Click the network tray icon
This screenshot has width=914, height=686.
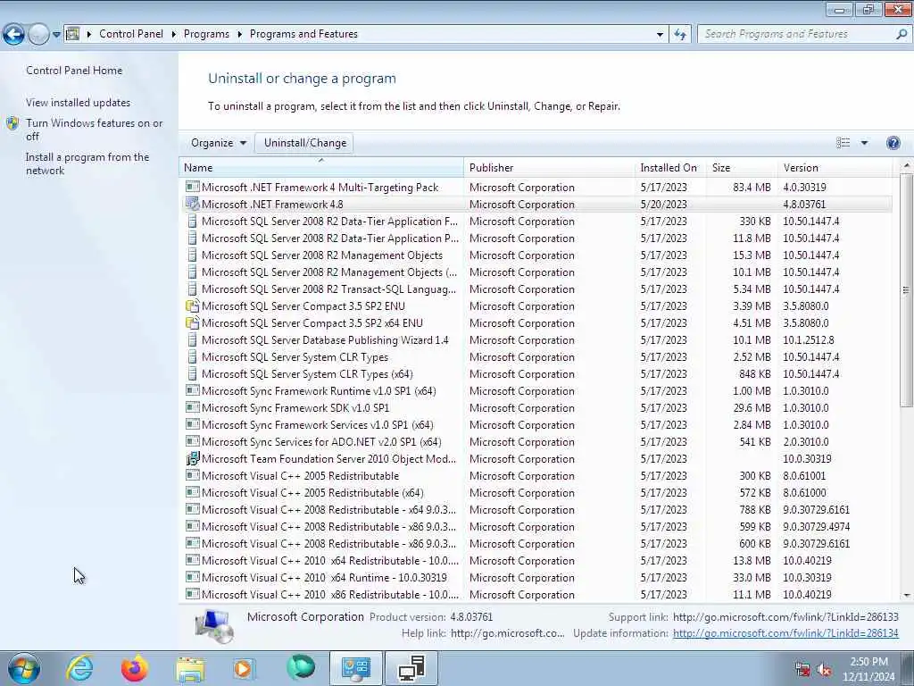click(x=802, y=670)
